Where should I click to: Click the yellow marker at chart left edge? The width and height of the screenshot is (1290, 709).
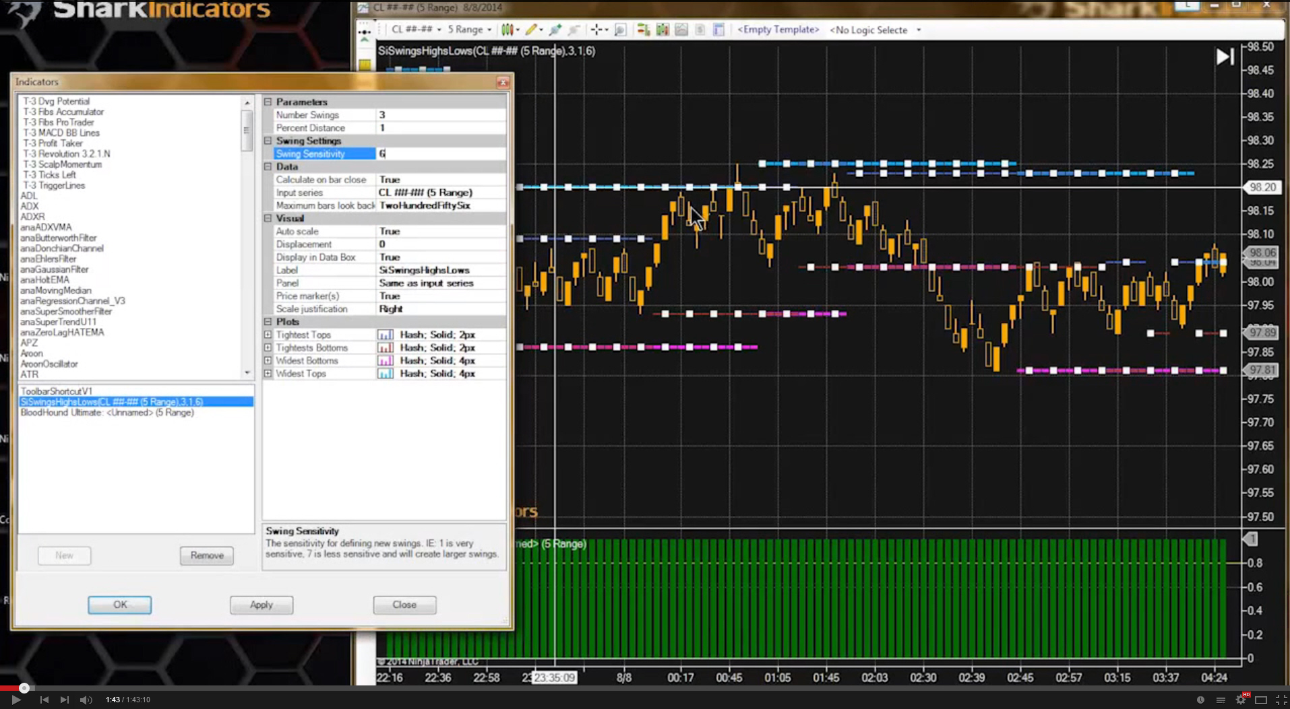(365, 65)
